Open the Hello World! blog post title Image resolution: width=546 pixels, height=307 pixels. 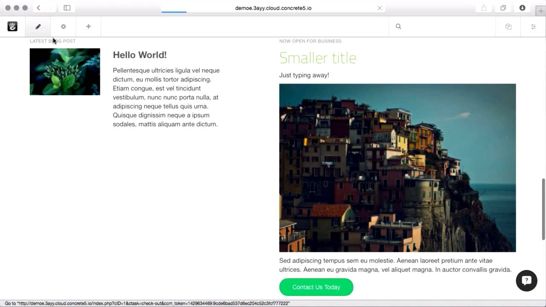click(x=139, y=55)
